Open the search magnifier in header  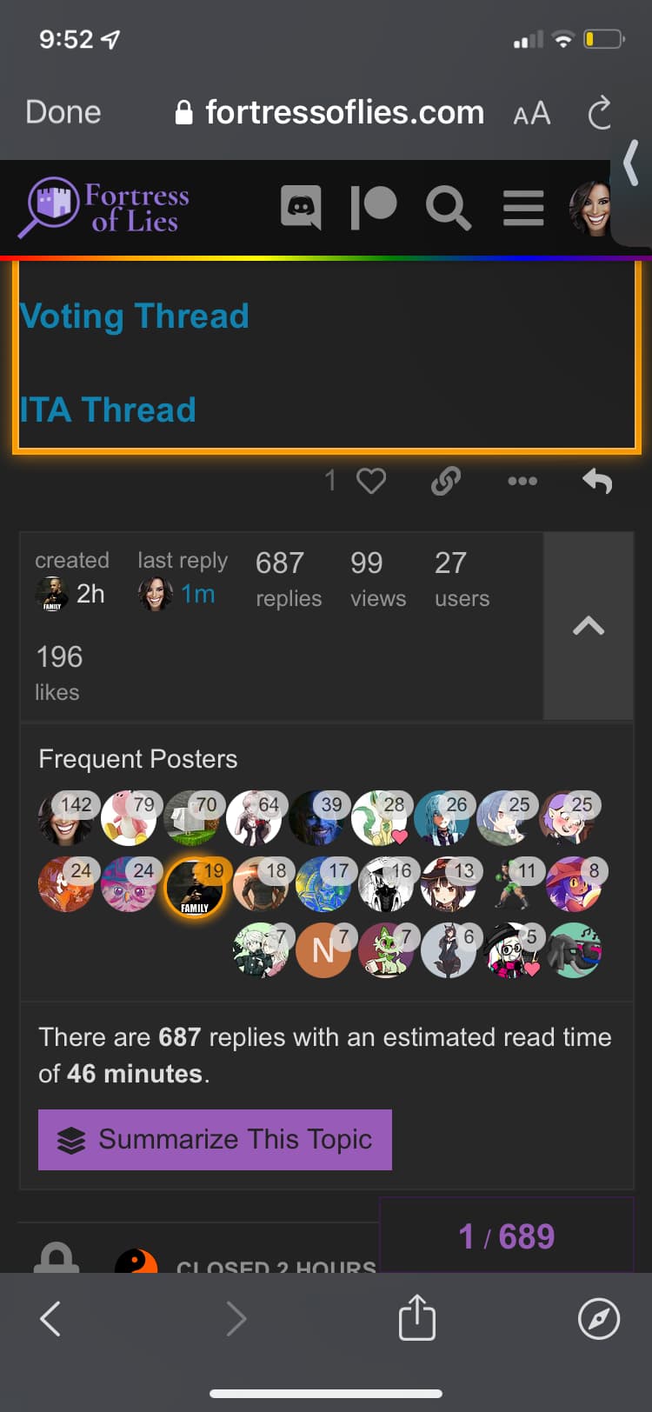pos(448,208)
